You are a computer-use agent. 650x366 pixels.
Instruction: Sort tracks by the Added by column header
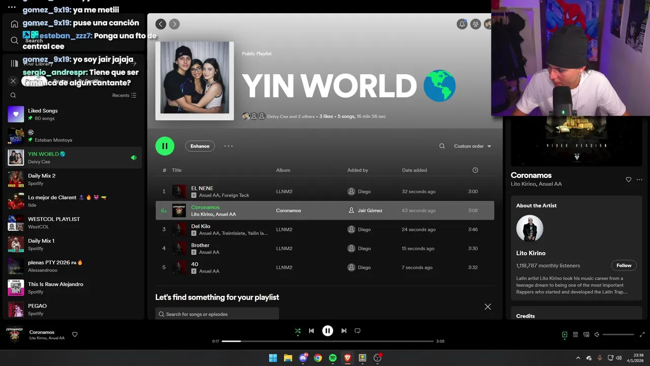coord(358,170)
